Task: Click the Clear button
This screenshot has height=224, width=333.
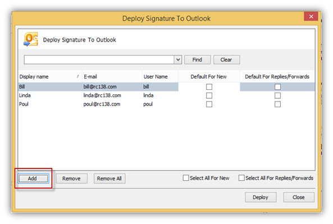Action: click(x=226, y=60)
